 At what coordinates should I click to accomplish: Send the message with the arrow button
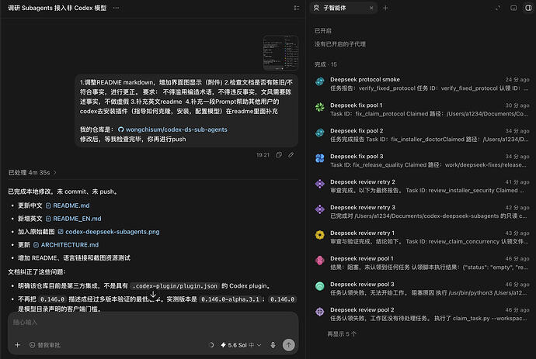click(x=289, y=345)
